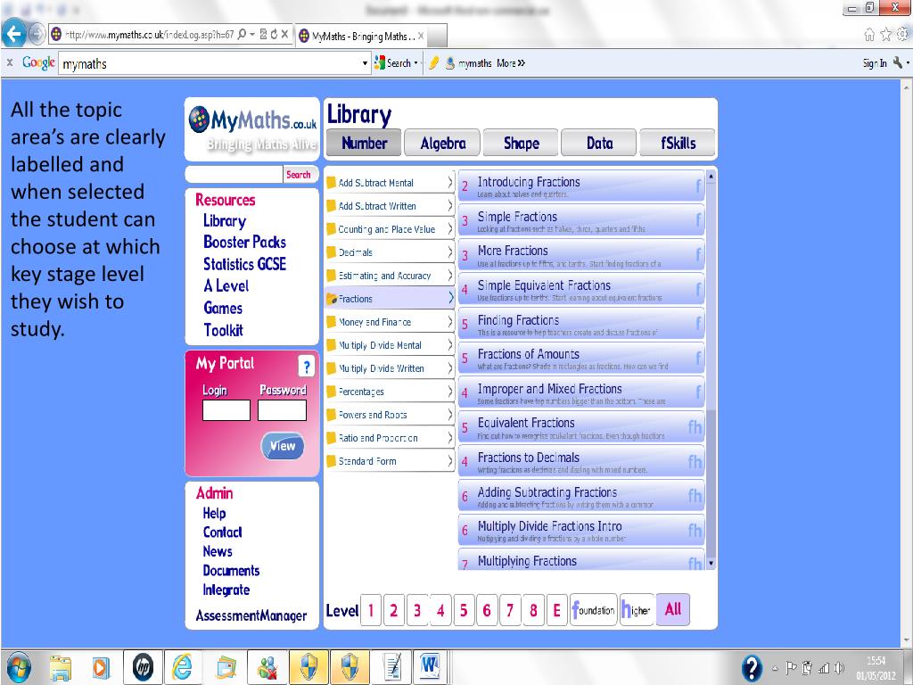Image resolution: width=913 pixels, height=685 pixels.
Task: Expand the Add Subtract Mental topic
Action: point(390,183)
